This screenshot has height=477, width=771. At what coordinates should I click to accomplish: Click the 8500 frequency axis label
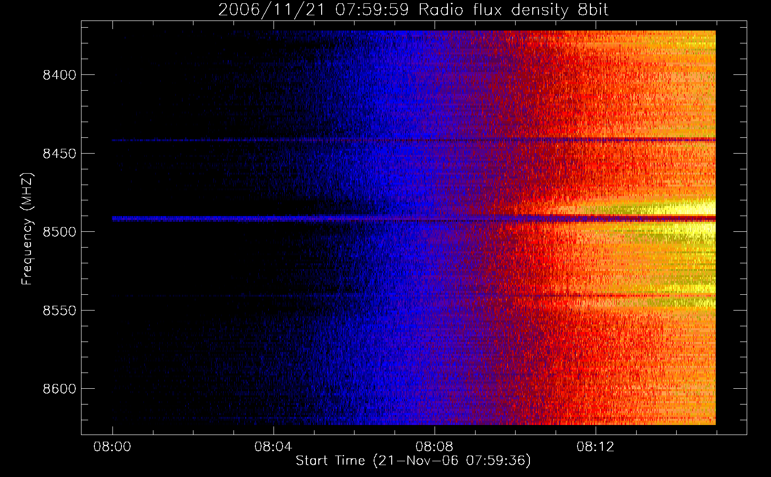59,232
